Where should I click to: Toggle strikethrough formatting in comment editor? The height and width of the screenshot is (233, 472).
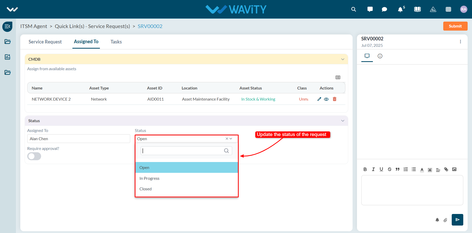tap(390, 169)
